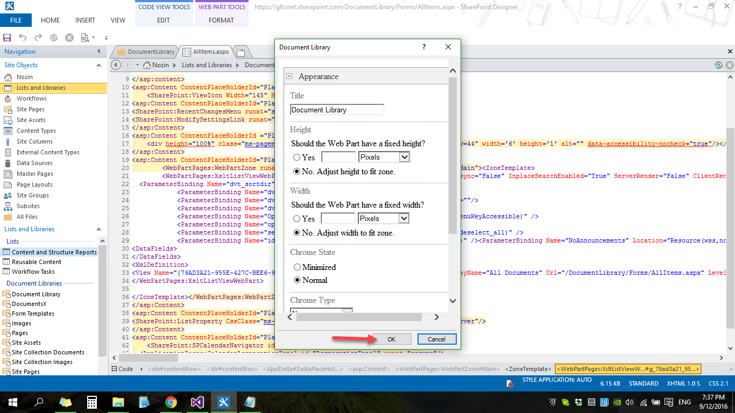Click the Preview in Browser icon
The image size is (735, 413).
point(84,38)
